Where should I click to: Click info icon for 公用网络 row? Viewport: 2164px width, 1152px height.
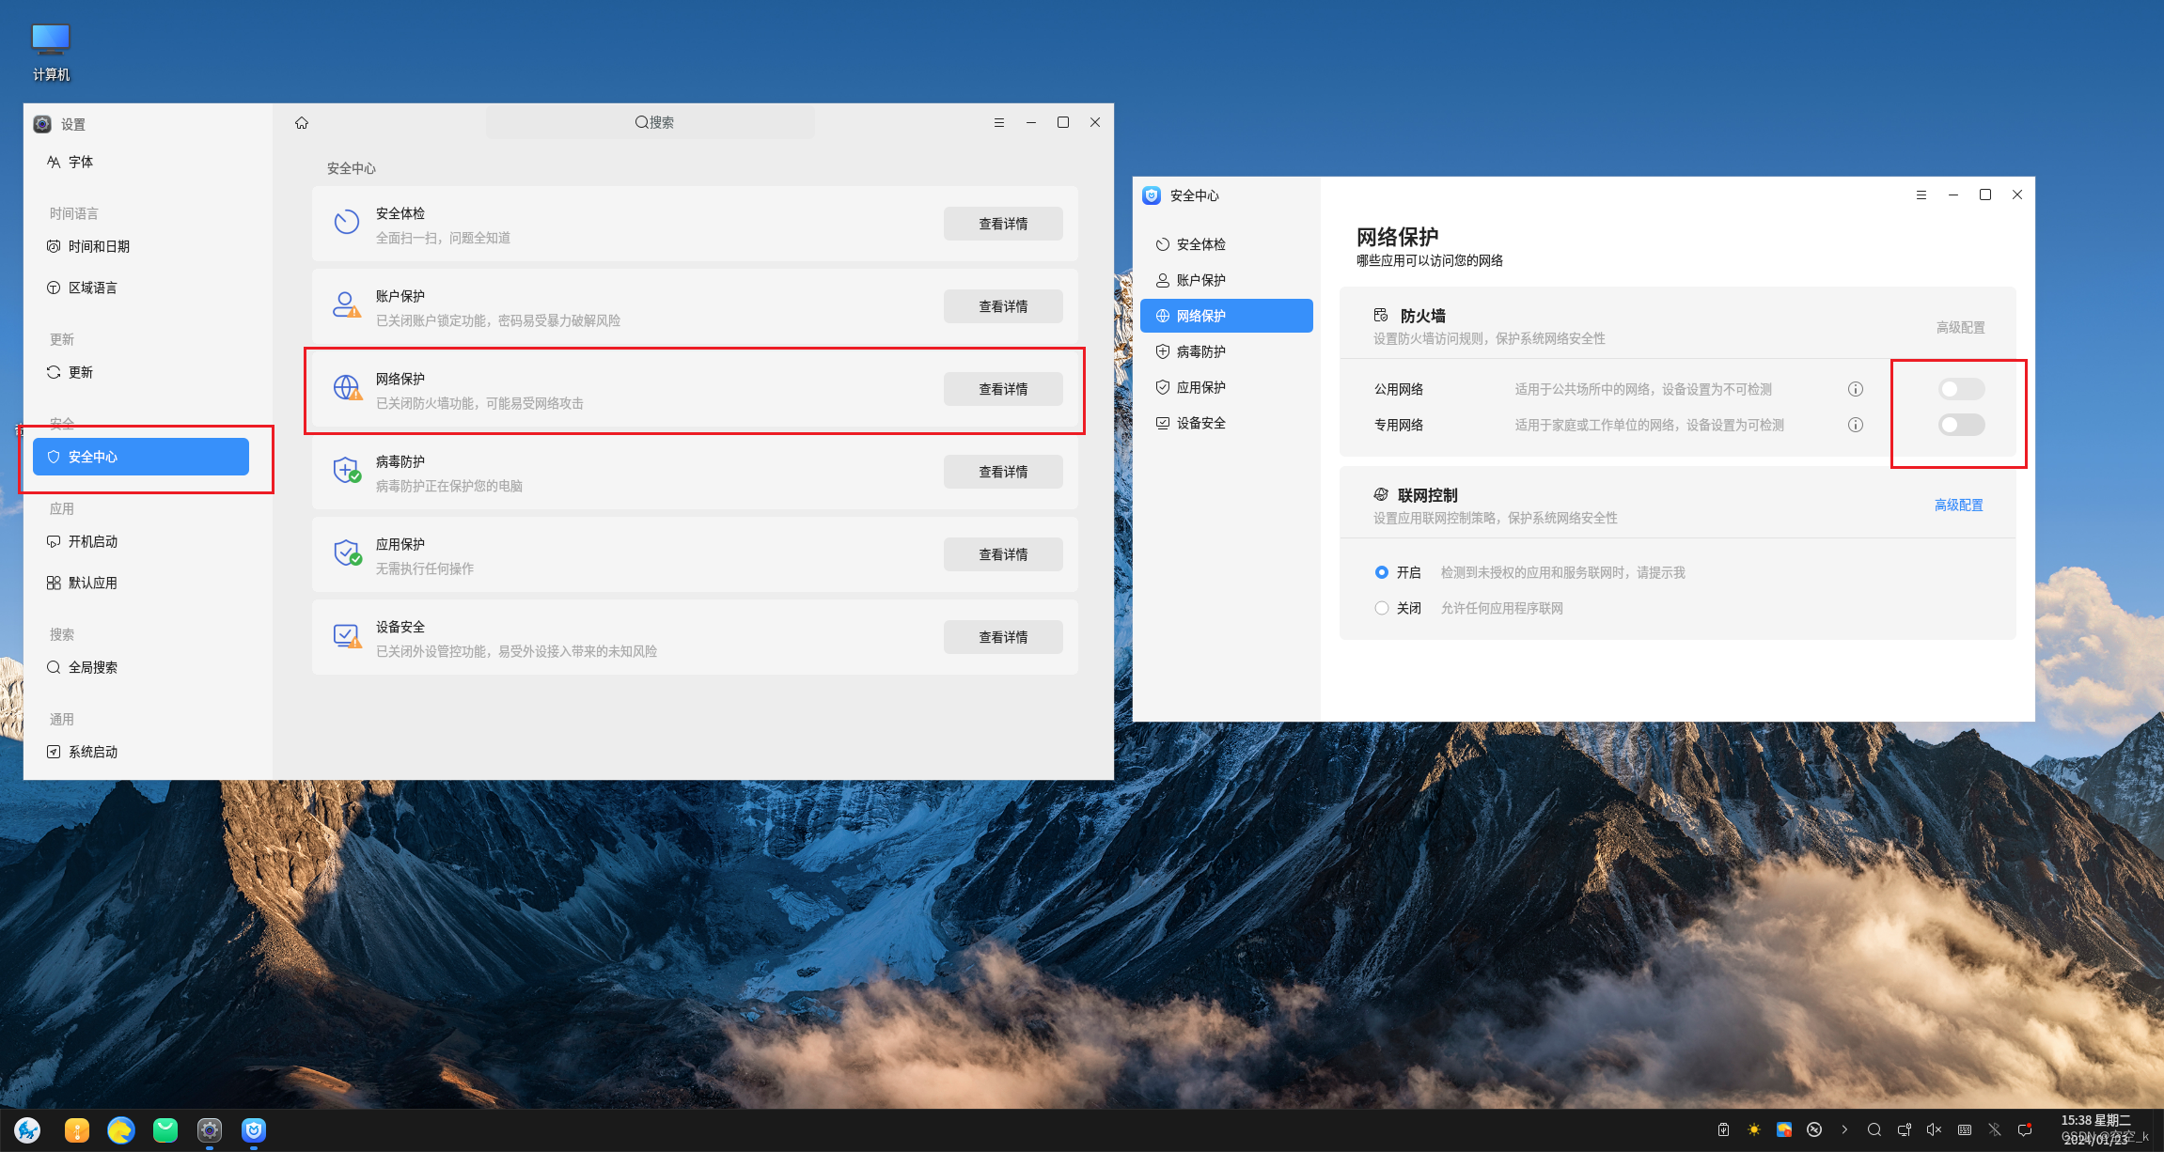pos(1855,389)
